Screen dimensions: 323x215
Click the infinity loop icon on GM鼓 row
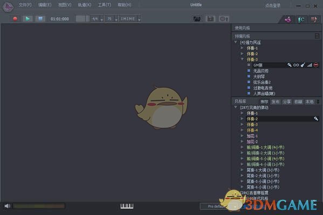pos(296,65)
